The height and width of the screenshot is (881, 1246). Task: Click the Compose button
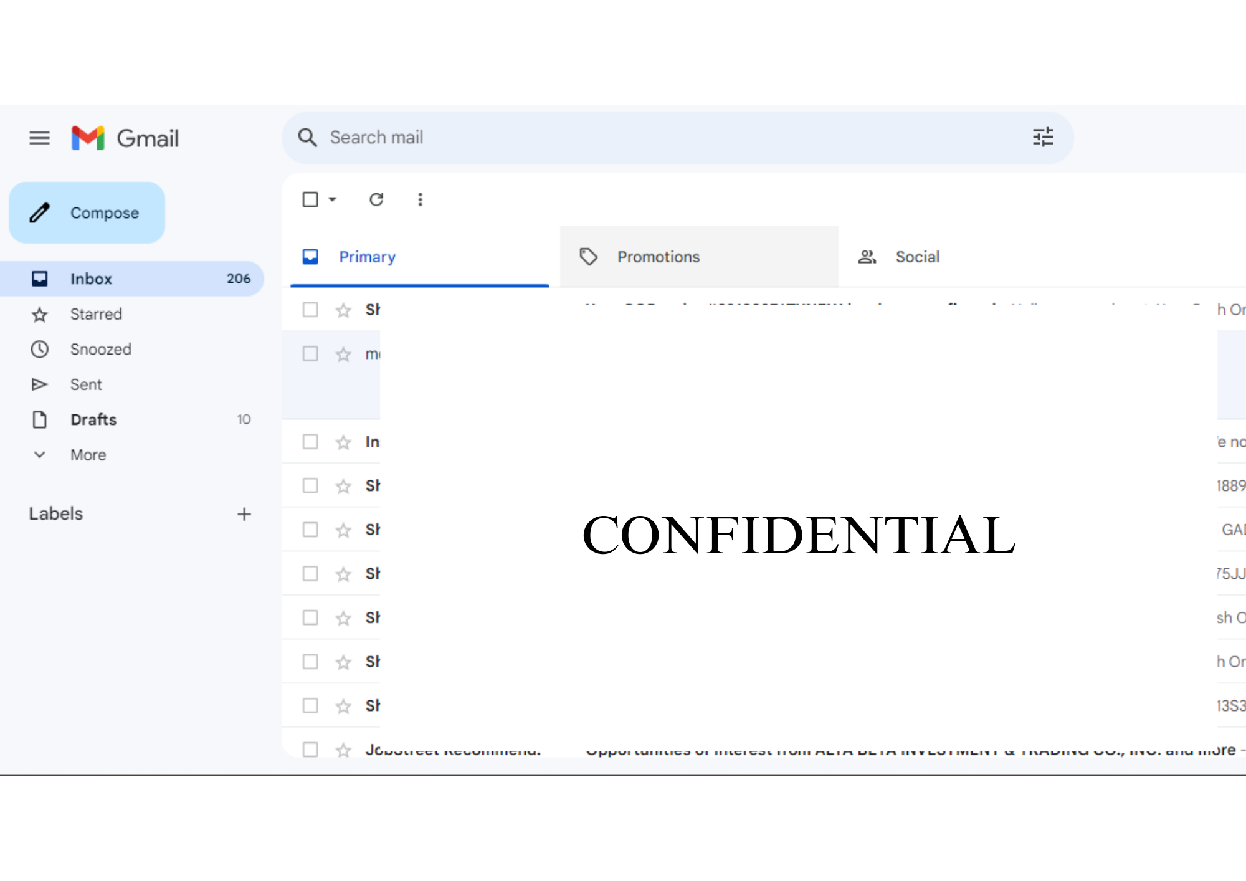(87, 213)
